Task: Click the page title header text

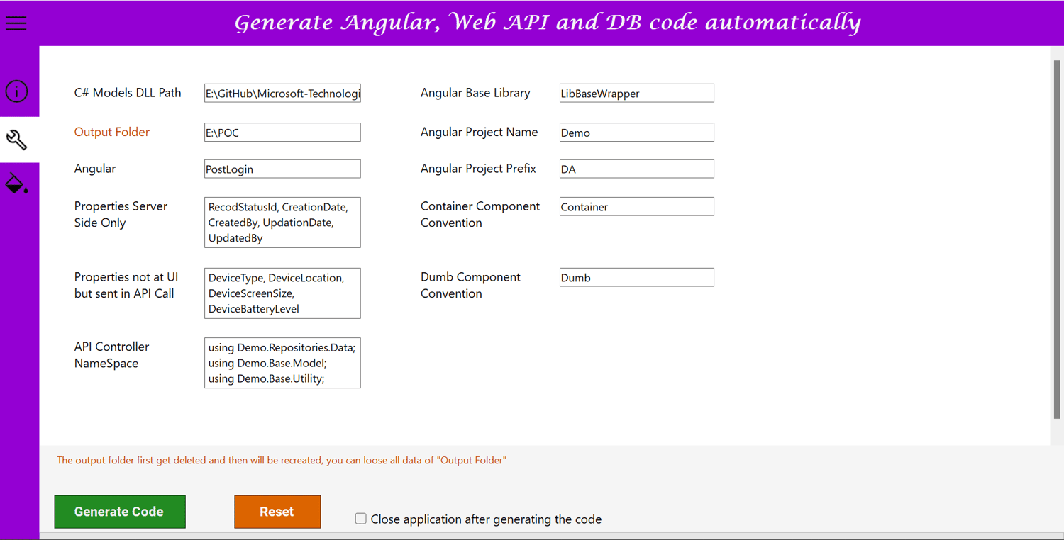Action: [548, 23]
